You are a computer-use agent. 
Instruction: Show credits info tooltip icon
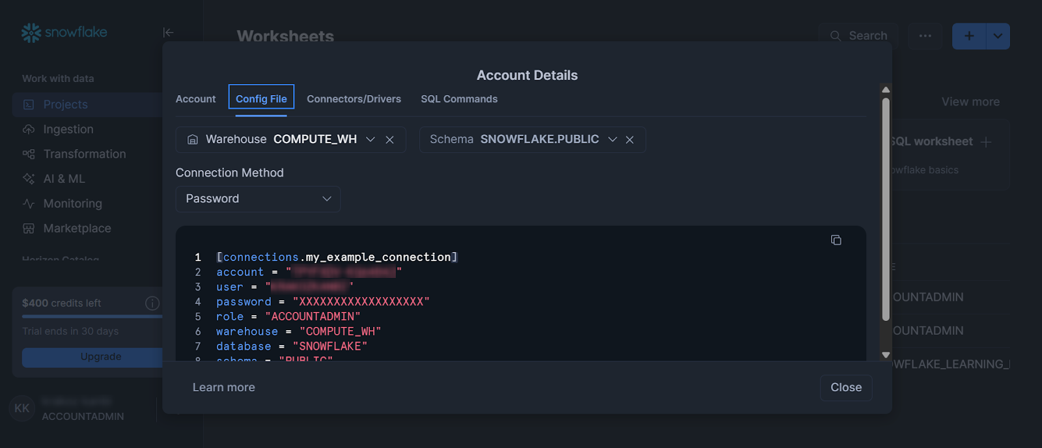[x=152, y=303]
